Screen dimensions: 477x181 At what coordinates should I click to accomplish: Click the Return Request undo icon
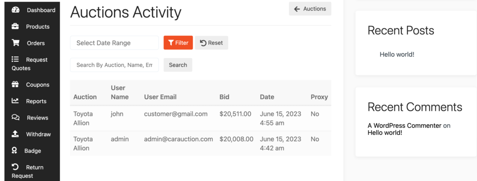[15, 167]
